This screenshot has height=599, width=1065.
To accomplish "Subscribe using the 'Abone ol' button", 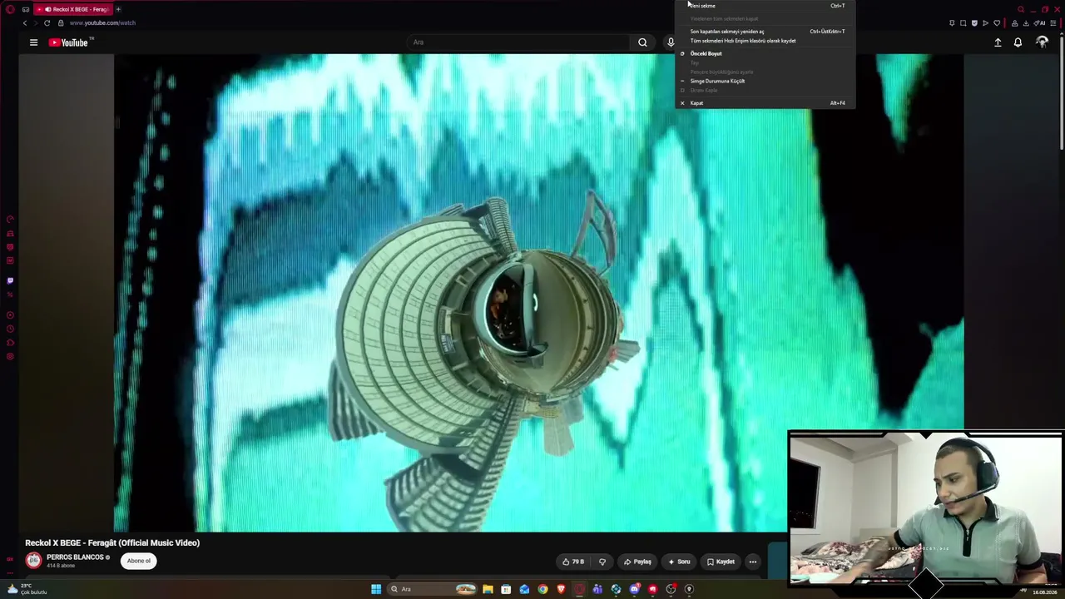I will click(x=139, y=561).
